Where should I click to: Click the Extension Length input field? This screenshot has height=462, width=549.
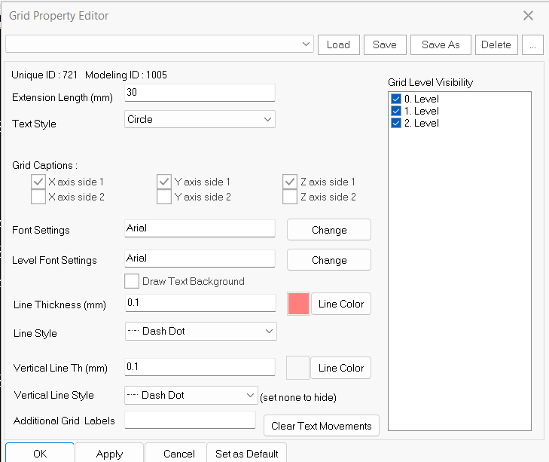click(199, 92)
